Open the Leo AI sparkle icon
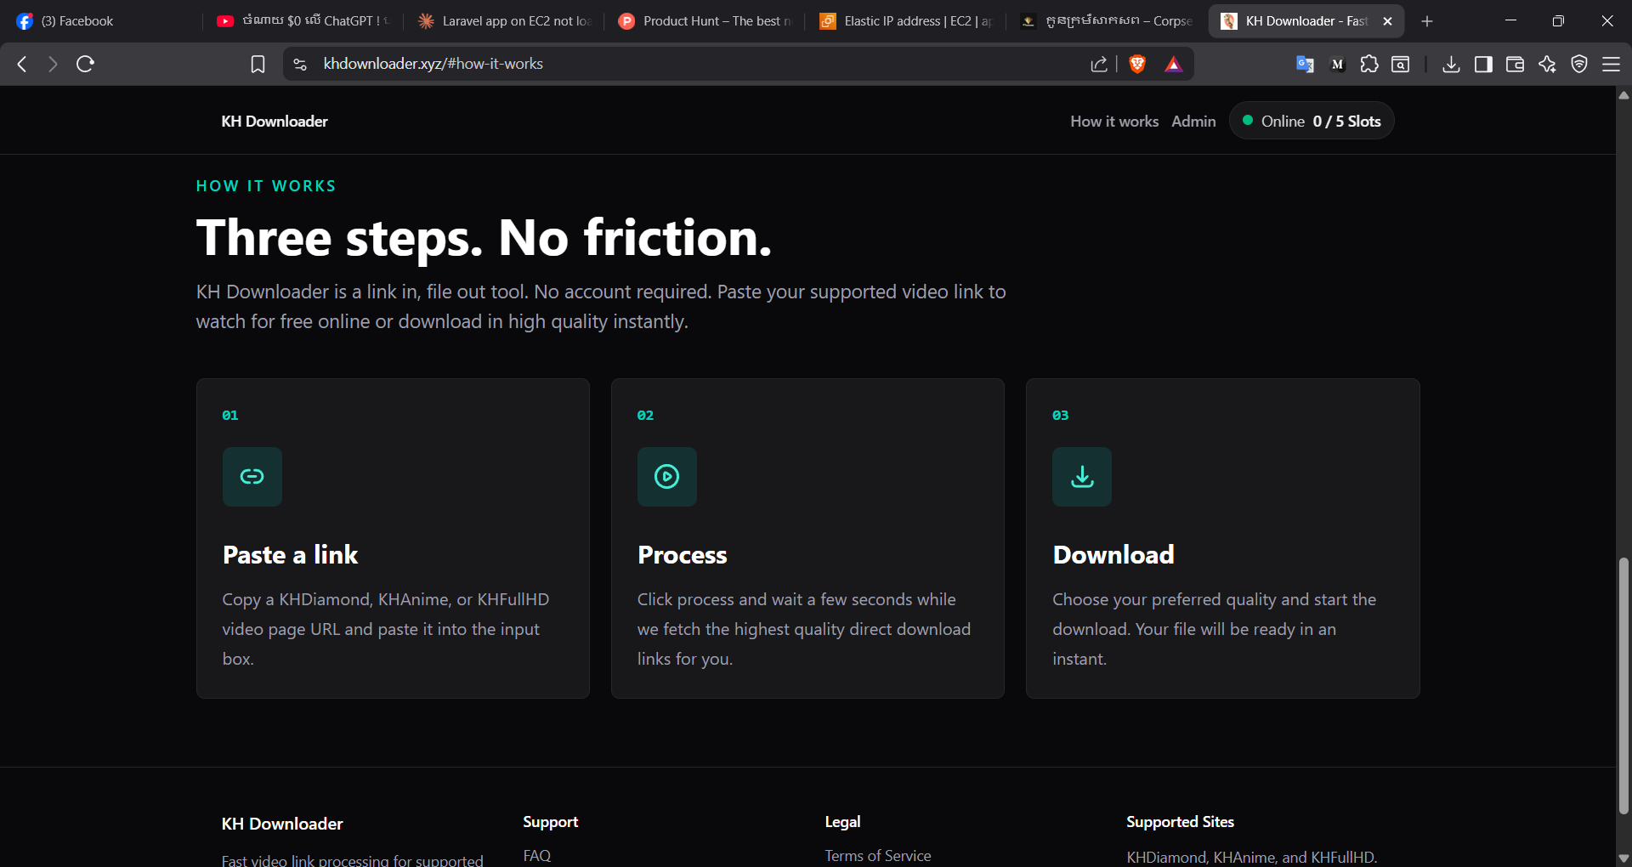This screenshot has height=867, width=1632. 1547,64
